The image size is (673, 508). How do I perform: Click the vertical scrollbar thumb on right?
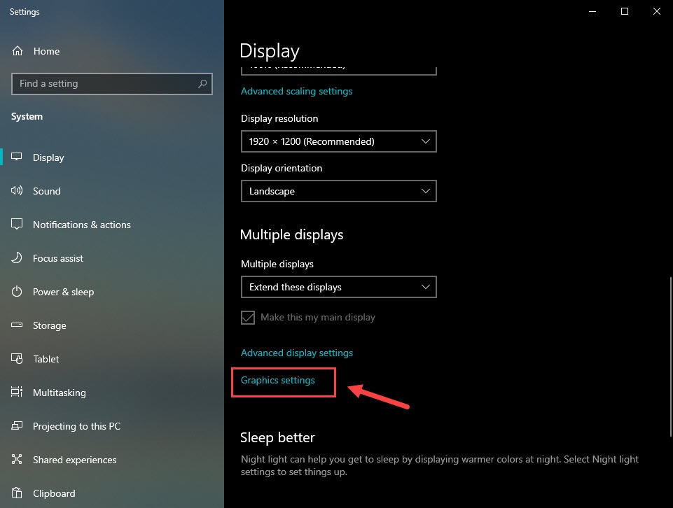(x=670, y=357)
